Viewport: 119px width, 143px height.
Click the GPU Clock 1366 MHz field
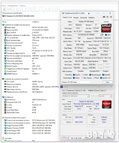pos(77,65)
